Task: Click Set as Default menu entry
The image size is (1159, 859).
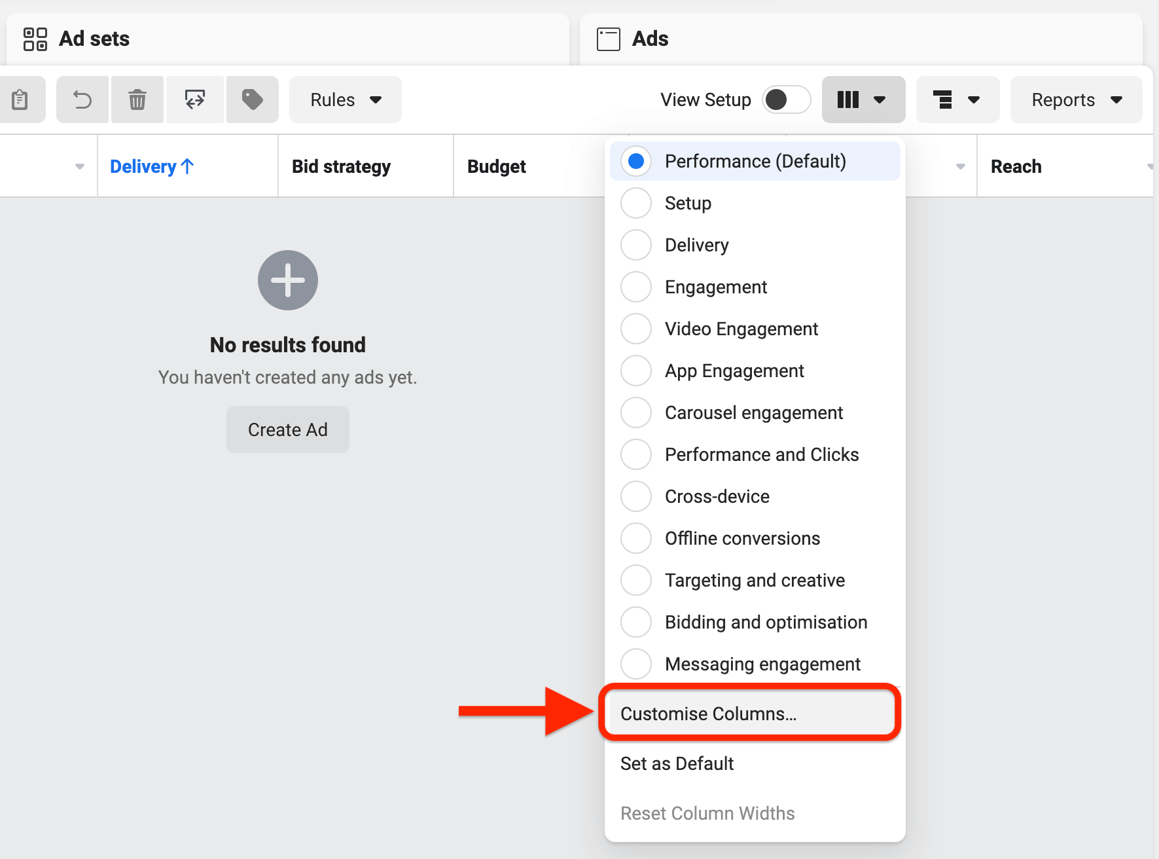Action: (x=755, y=763)
